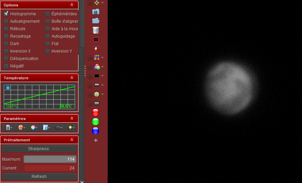Open the video folder icon with filmstrip

(x=96, y=12)
